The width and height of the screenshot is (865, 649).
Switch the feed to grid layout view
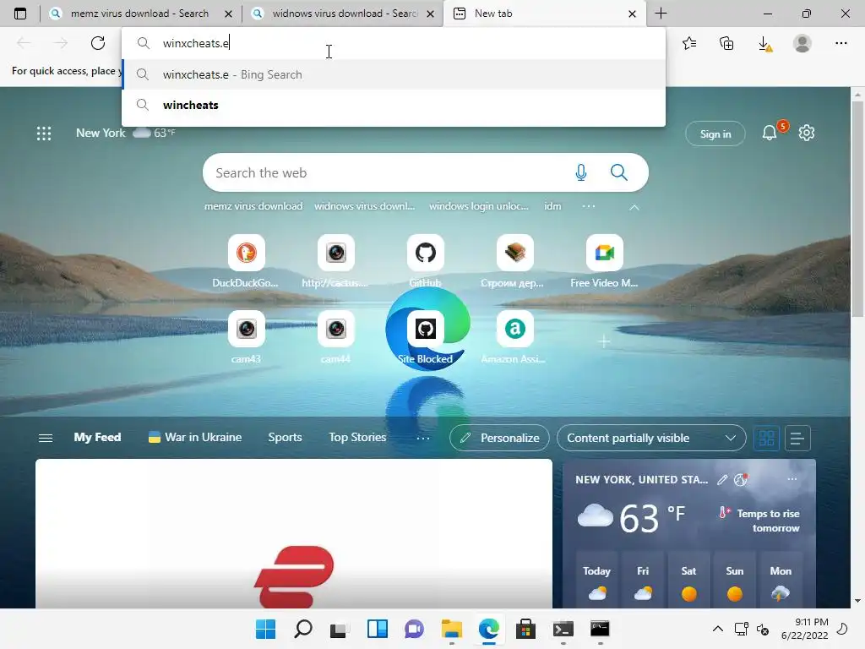[x=767, y=439]
